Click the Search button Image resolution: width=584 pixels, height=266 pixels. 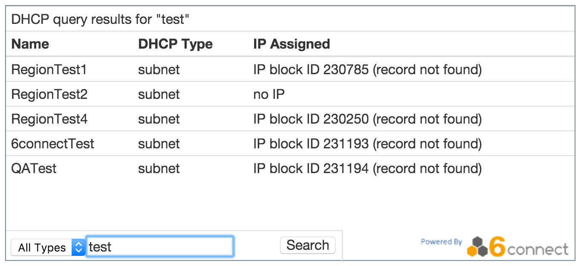pyautogui.click(x=307, y=246)
